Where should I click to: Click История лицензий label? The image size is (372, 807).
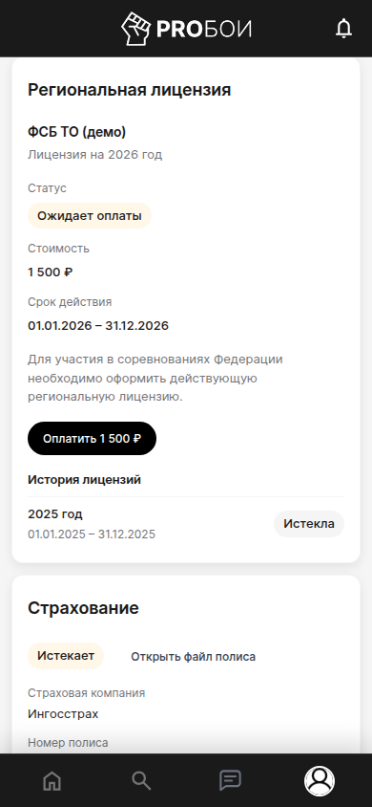coord(84,480)
